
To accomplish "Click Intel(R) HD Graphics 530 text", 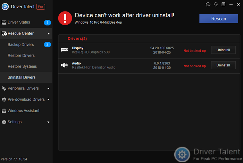I will click(91, 52).
